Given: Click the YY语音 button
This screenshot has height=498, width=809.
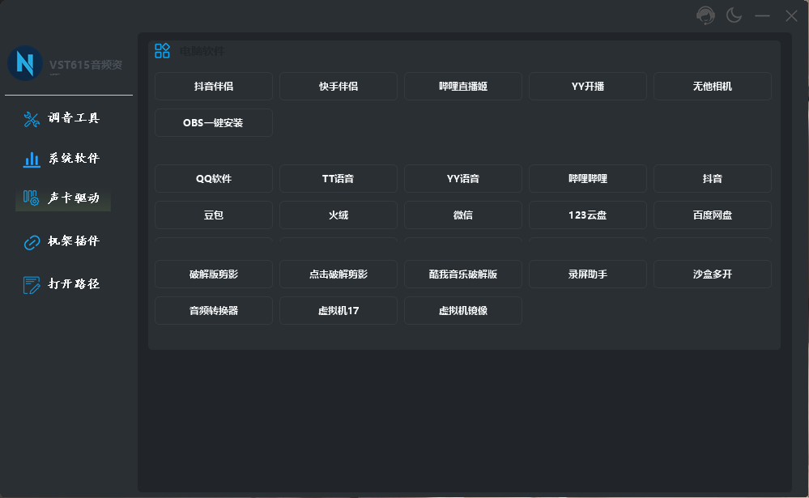Looking at the screenshot, I should coord(462,179).
